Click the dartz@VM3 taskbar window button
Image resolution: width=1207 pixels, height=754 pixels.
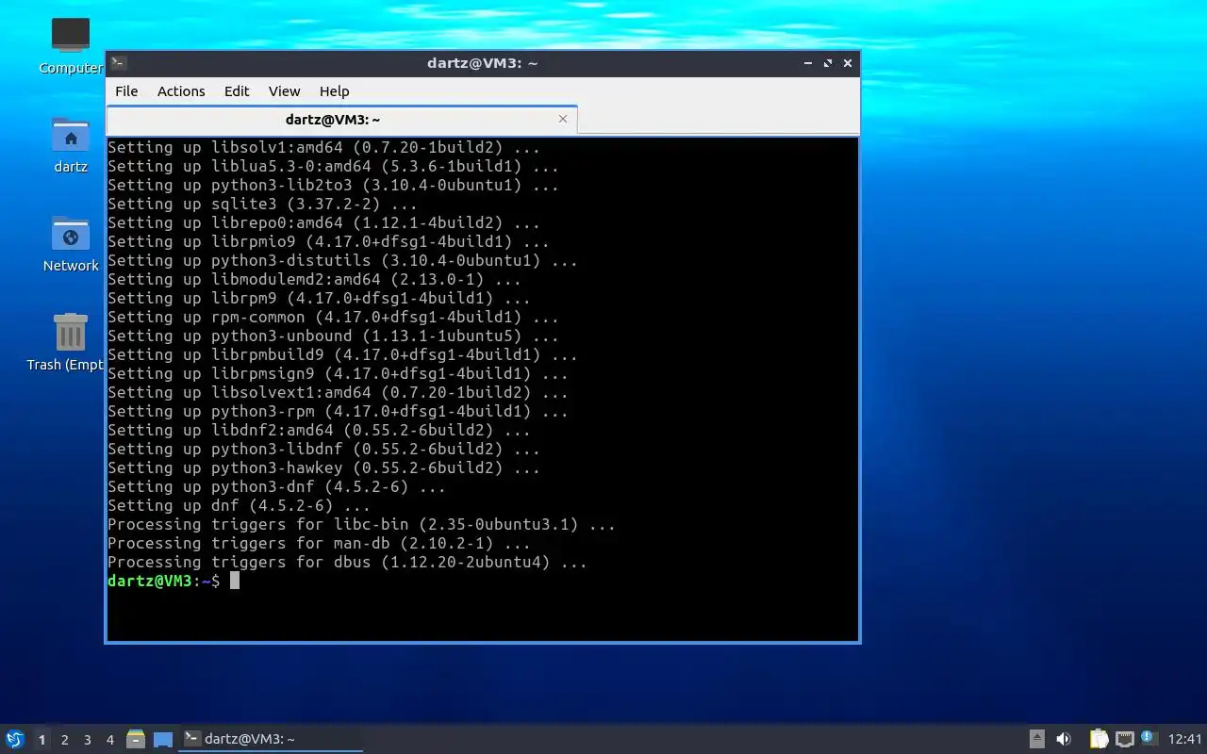[272, 739]
